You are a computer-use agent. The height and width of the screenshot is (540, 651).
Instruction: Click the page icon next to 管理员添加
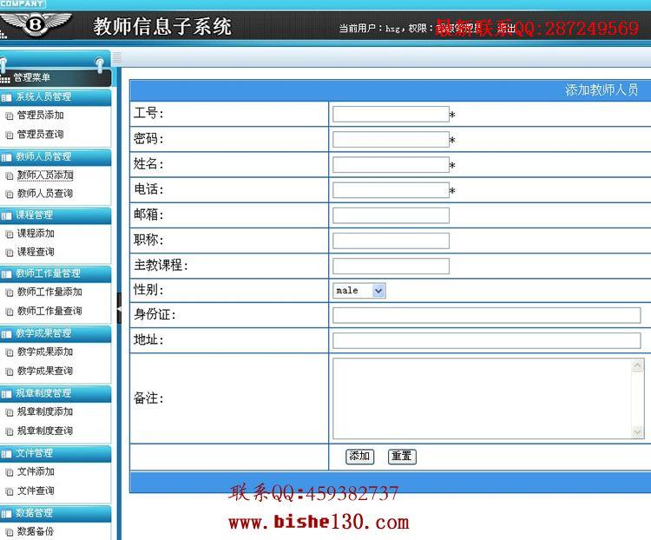[x=10, y=115]
